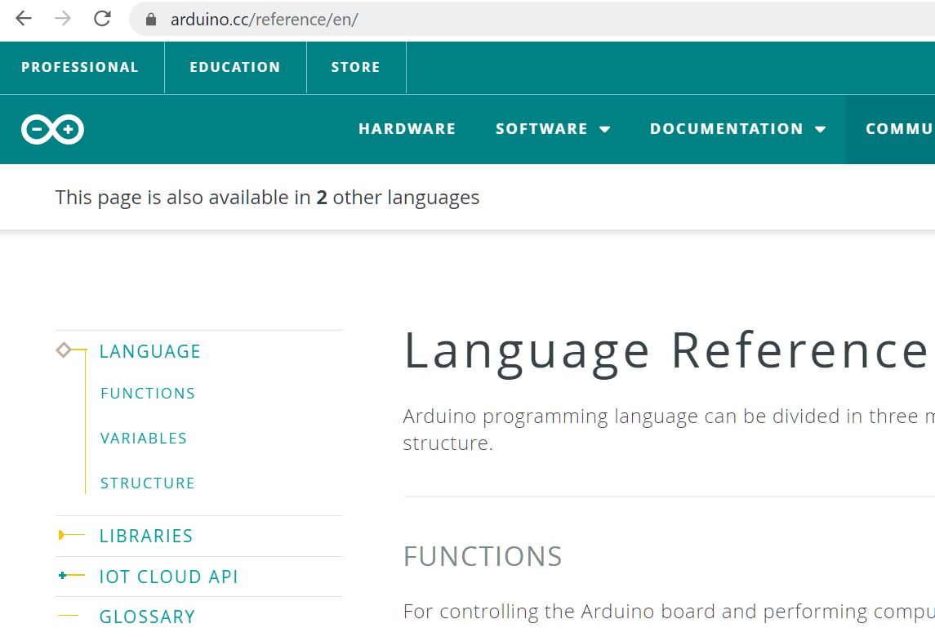Switch to the Education top tab

click(x=235, y=67)
